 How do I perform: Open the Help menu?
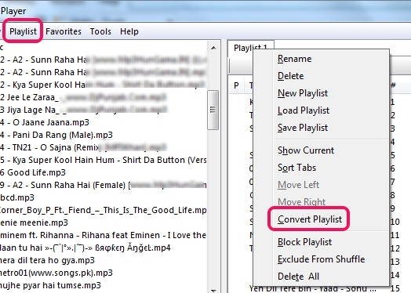coord(129,31)
